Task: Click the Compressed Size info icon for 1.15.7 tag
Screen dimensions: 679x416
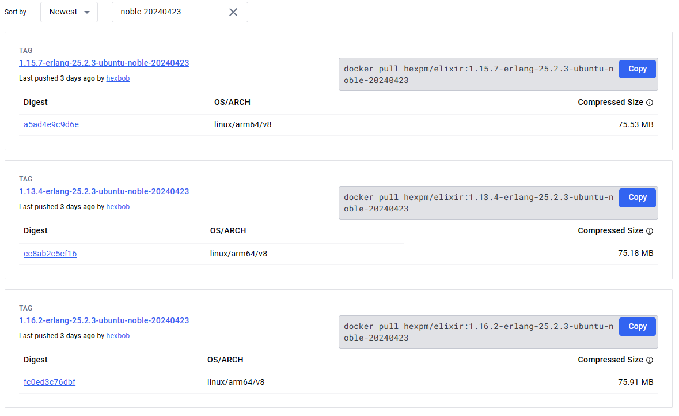Action: [x=650, y=102]
